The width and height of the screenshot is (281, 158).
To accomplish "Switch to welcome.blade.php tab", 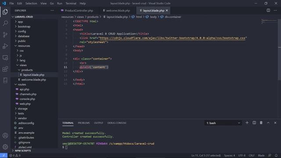I will [118, 11].
